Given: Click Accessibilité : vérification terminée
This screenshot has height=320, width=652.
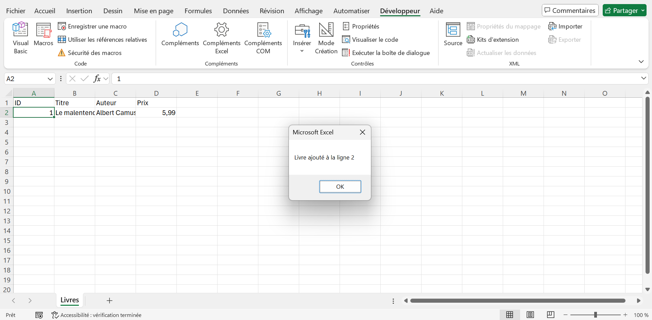Looking at the screenshot, I should pyautogui.click(x=97, y=315).
